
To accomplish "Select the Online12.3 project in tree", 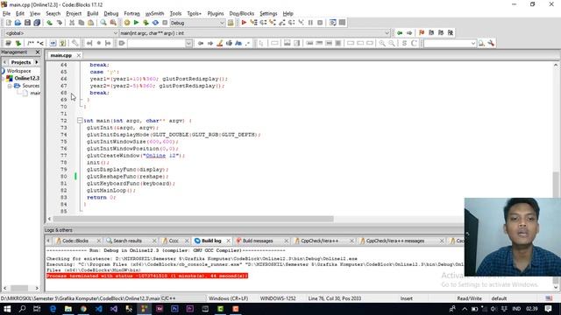I will (x=26, y=78).
